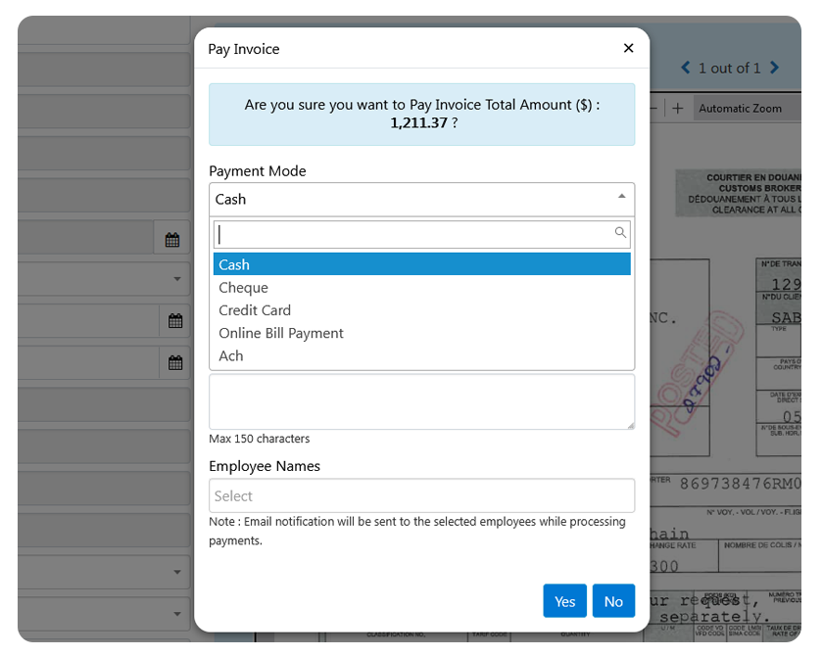This screenshot has height=656, width=823.
Task: Open the bottom calendar date picker icon
Action: (175, 362)
